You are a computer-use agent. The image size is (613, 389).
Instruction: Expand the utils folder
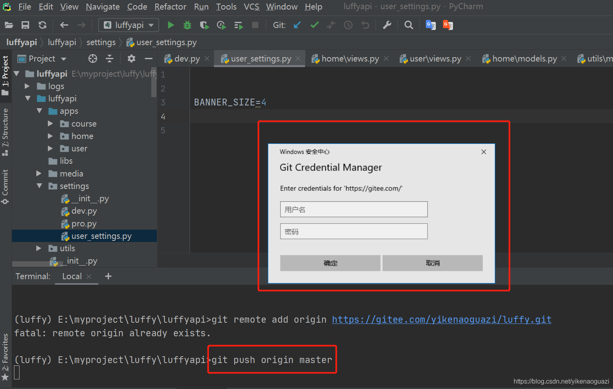(x=39, y=248)
